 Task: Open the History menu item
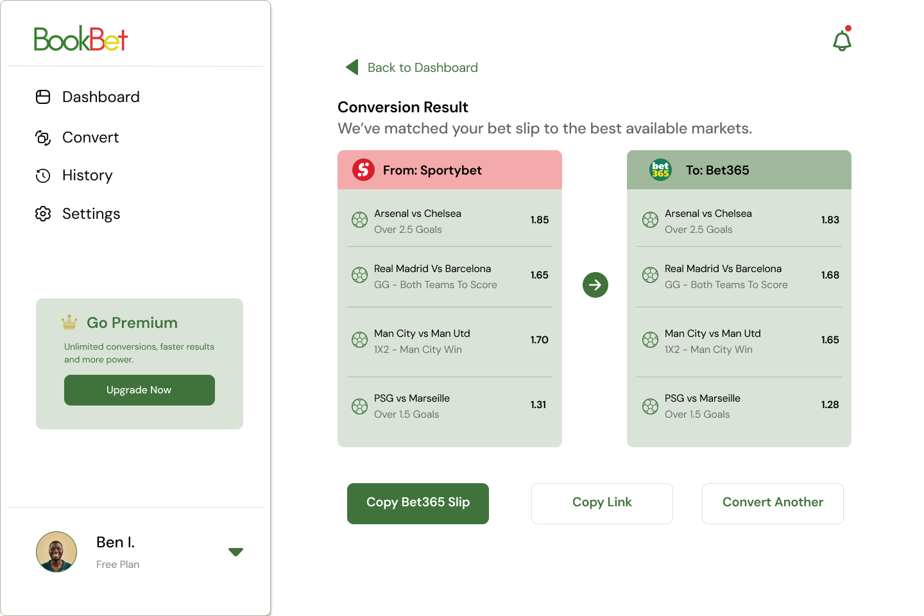click(x=87, y=176)
